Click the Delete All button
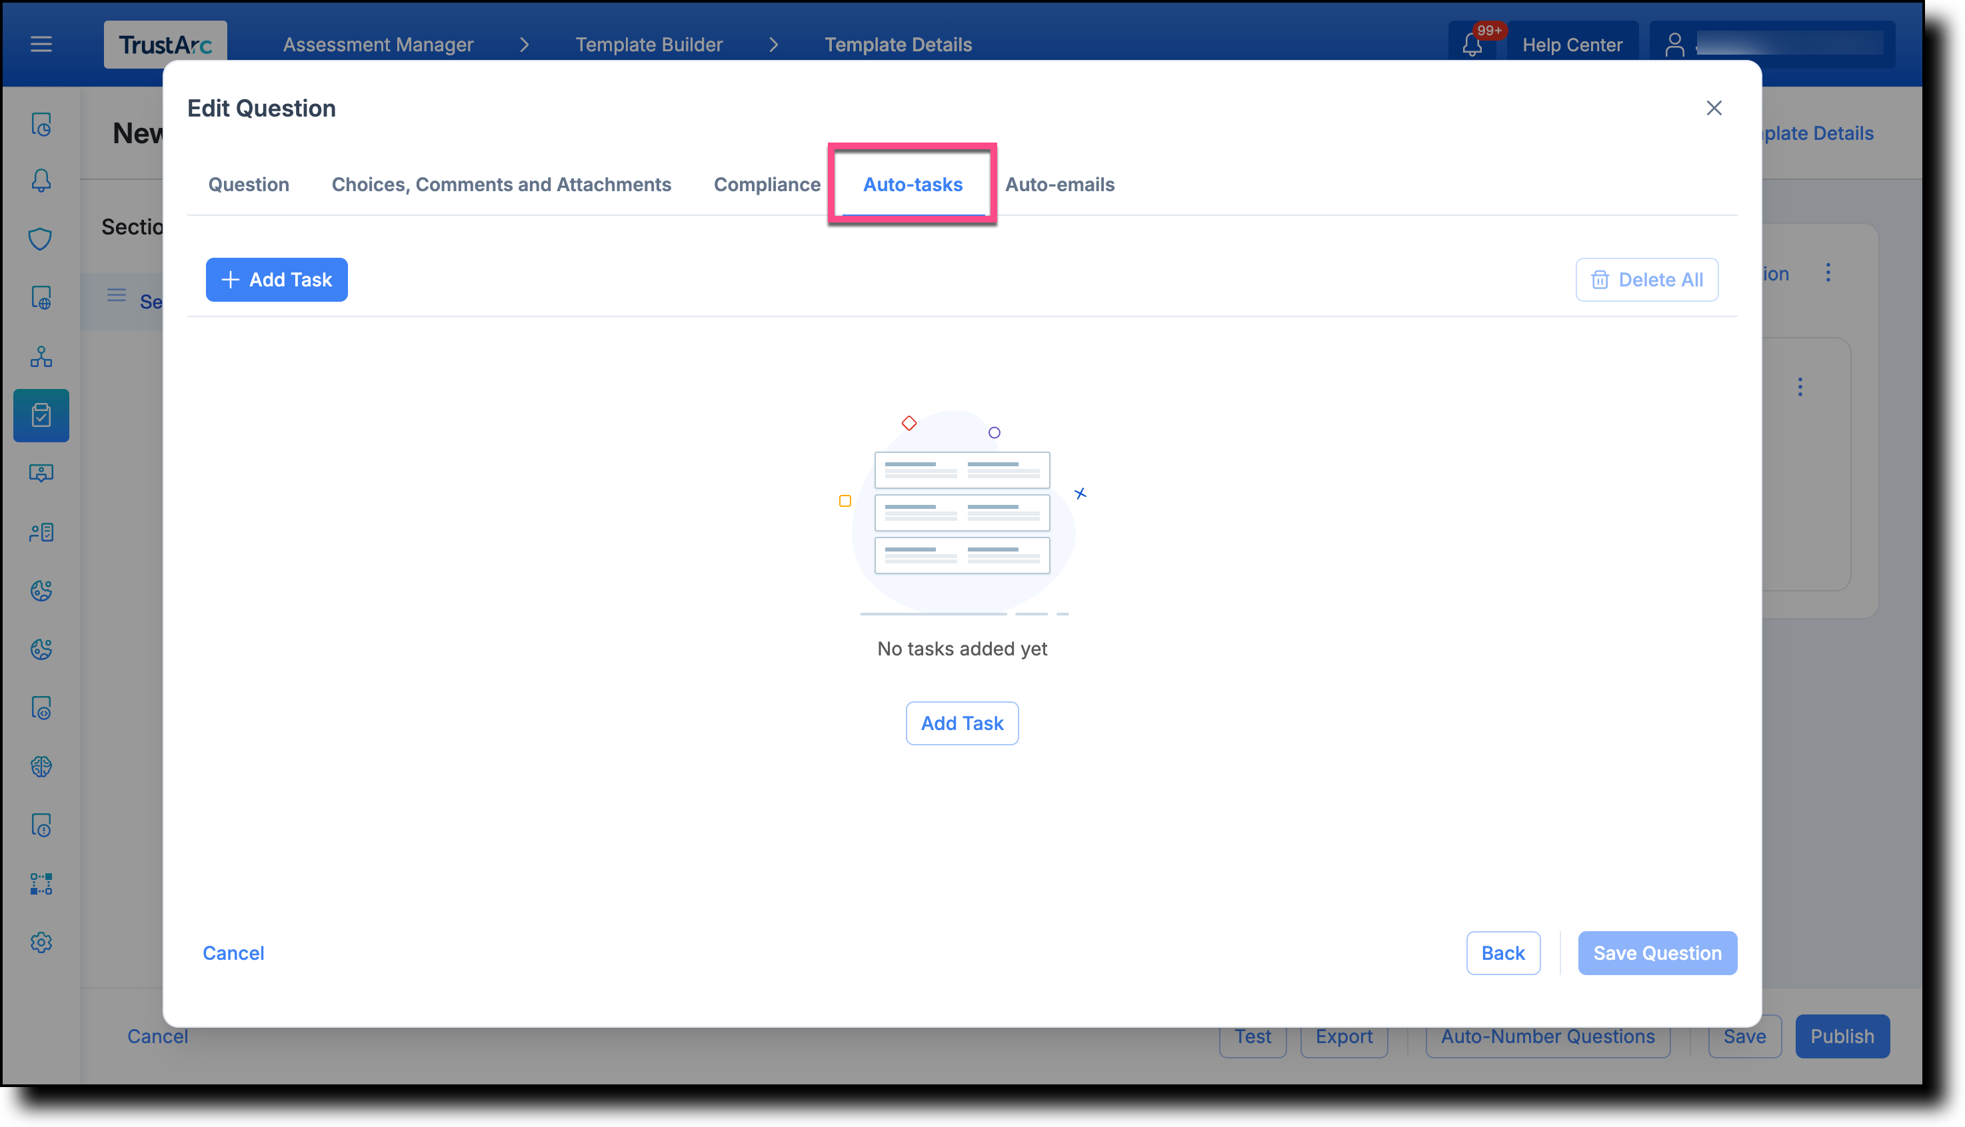1965x1127 pixels. [1646, 280]
